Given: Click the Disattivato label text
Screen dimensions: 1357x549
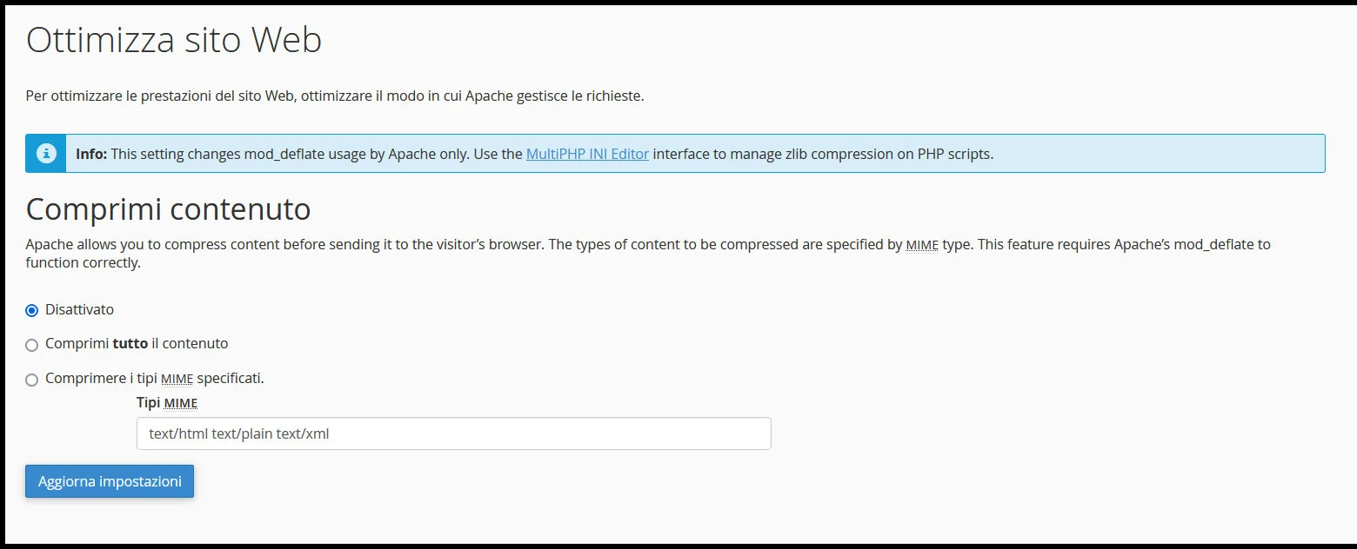Looking at the screenshot, I should (79, 309).
